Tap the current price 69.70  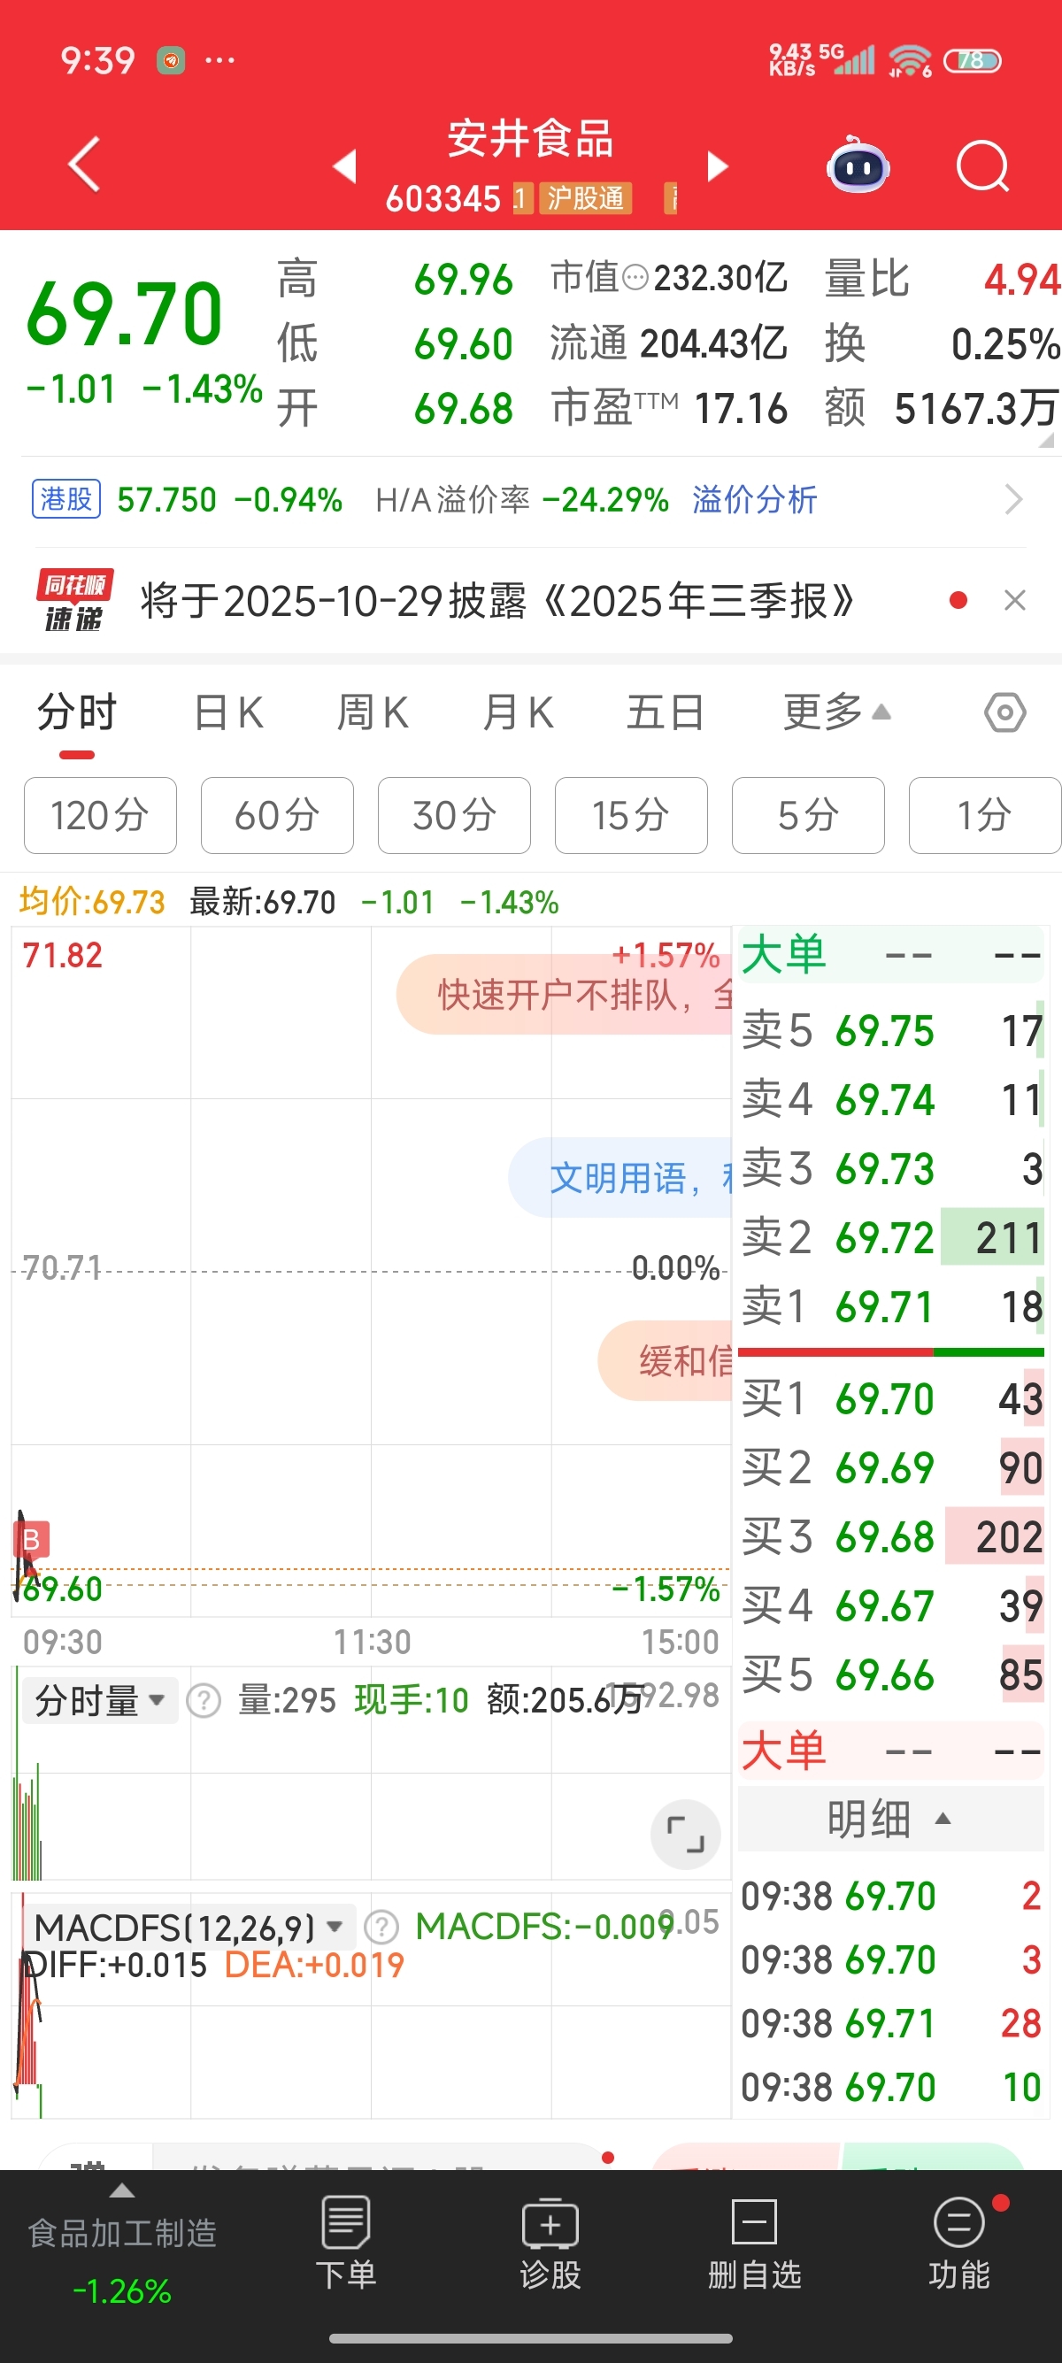tap(125, 313)
